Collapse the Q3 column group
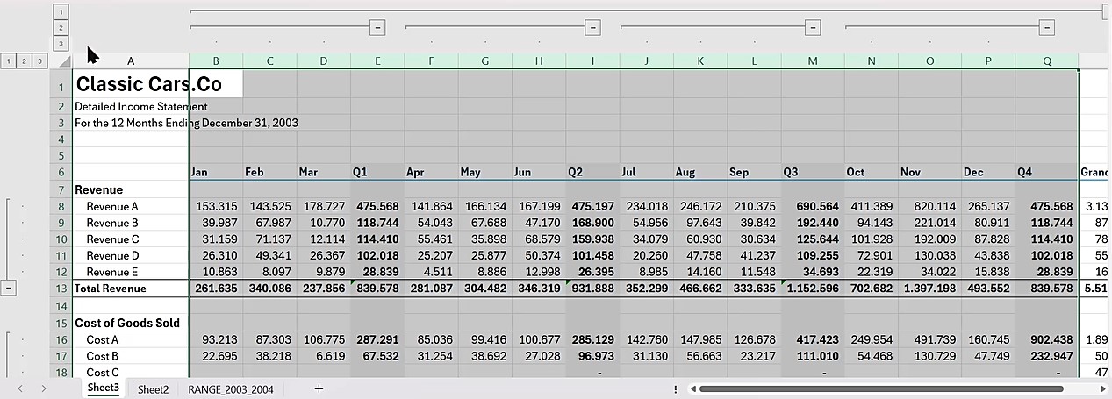The width and height of the screenshot is (1112, 399). point(813,28)
